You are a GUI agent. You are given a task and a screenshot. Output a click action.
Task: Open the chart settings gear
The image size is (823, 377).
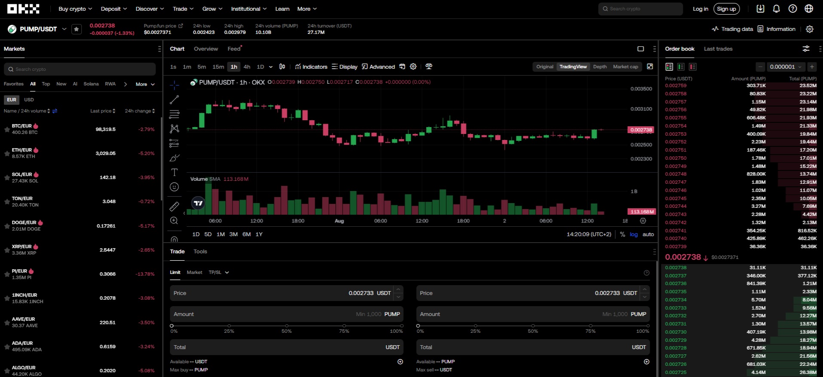(413, 67)
